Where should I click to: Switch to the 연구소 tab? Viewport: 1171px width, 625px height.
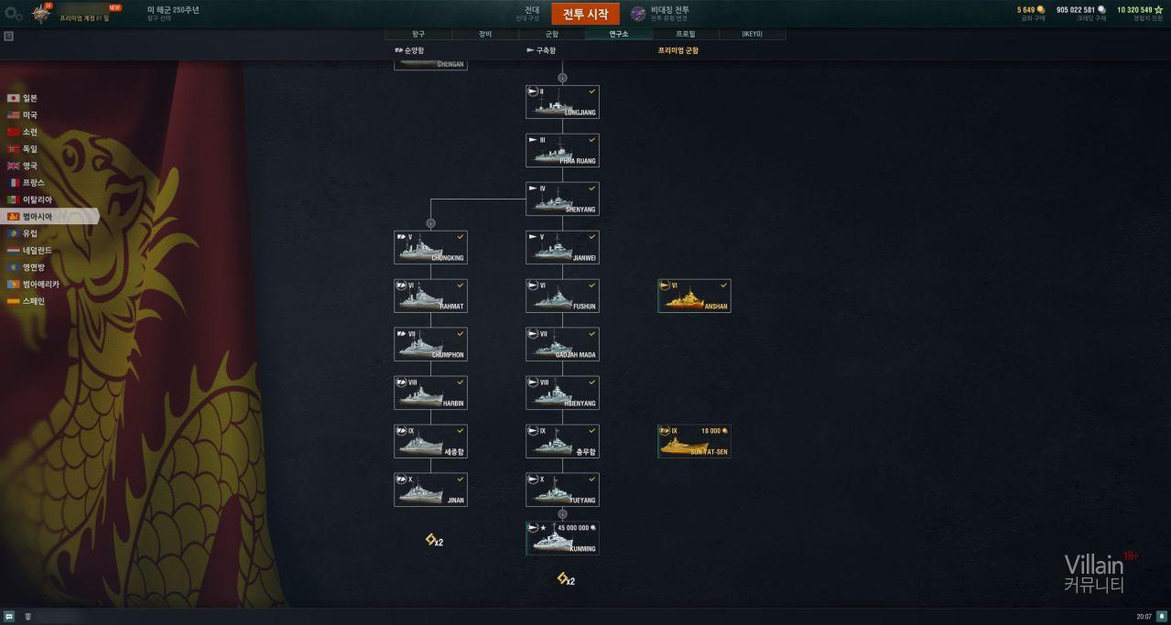pyautogui.click(x=619, y=34)
